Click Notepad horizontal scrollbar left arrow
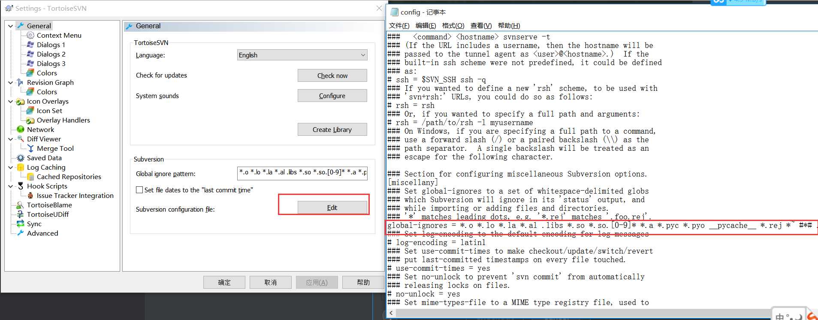Screen dimensions: 818x320 click(x=391, y=313)
